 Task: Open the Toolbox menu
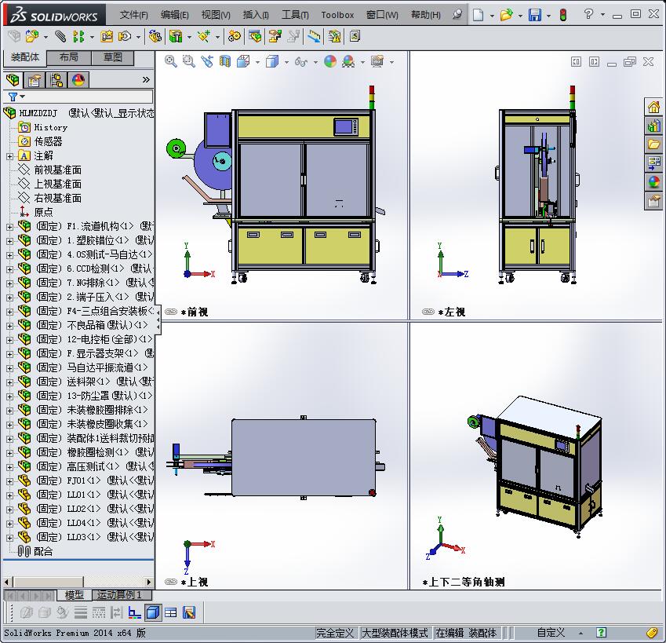click(x=337, y=15)
